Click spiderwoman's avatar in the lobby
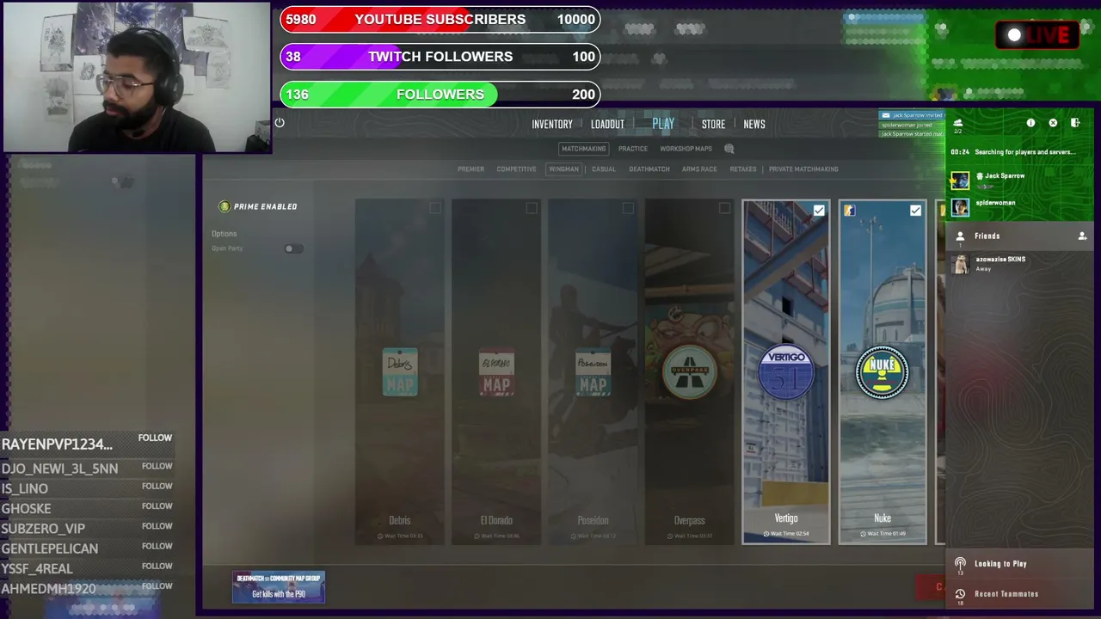This screenshot has width=1101, height=619. point(960,206)
